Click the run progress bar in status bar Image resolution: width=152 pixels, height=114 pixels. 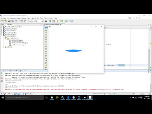(121, 94)
